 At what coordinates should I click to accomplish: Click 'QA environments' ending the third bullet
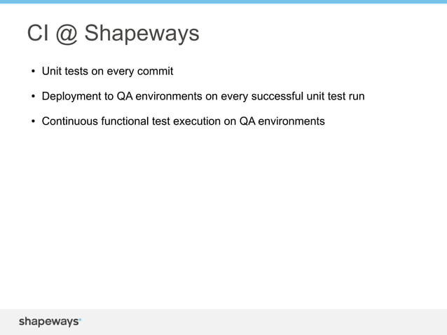pyautogui.click(x=282, y=121)
